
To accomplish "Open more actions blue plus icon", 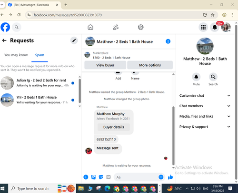I will pyautogui.click(x=86, y=177).
